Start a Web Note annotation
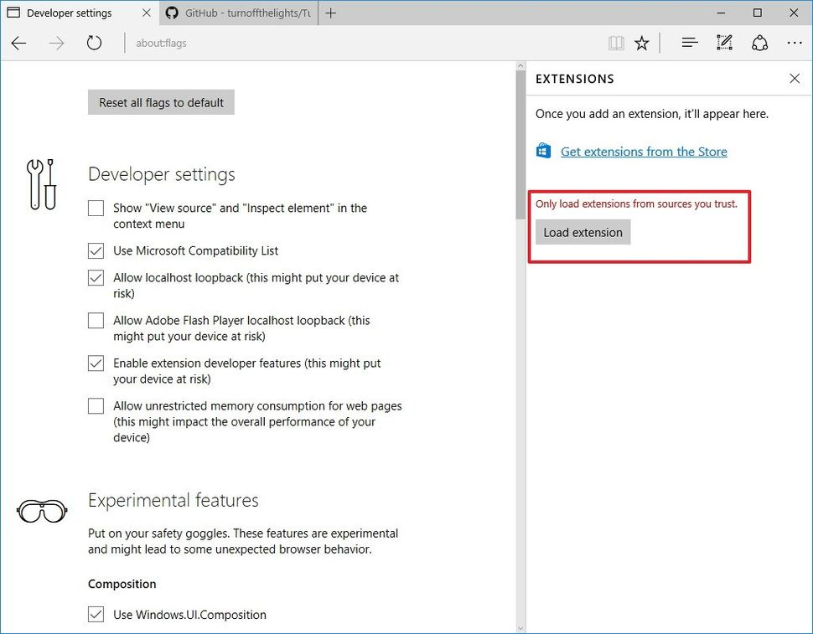This screenshot has height=634, width=813. click(724, 42)
